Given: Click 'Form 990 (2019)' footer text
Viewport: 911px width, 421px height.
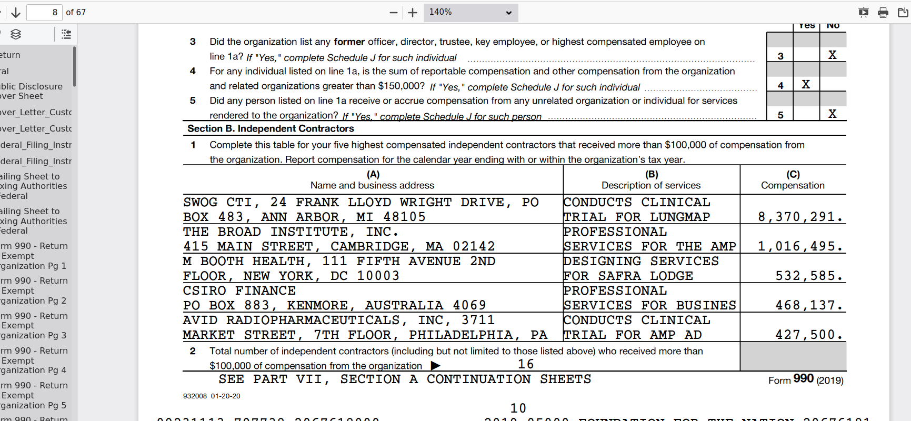Looking at the screenshot, I should click(x=806, y=379).
